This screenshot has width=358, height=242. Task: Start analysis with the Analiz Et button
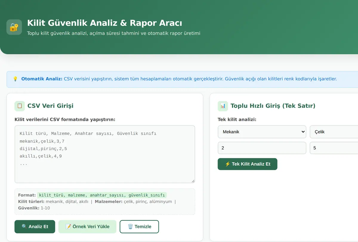point(35,226)
